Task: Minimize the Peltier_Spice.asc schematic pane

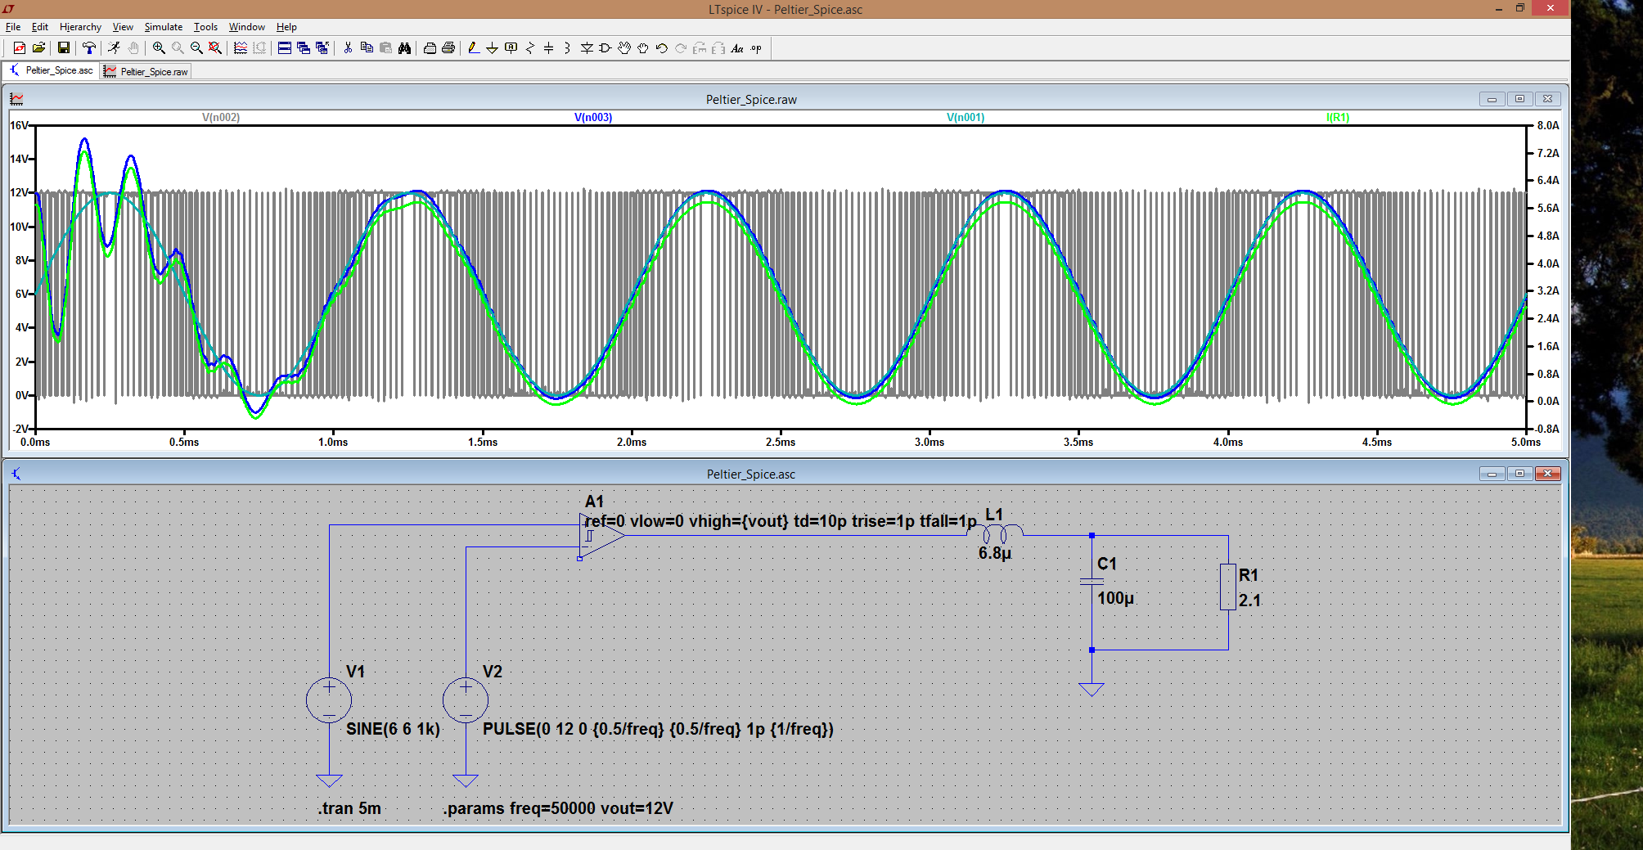Action: coord(1492,474)
